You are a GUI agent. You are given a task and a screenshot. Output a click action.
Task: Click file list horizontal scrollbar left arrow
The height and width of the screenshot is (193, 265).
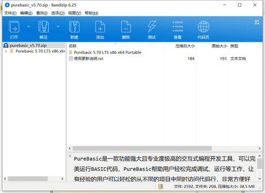pyautogui.click(x=70, y=148)
